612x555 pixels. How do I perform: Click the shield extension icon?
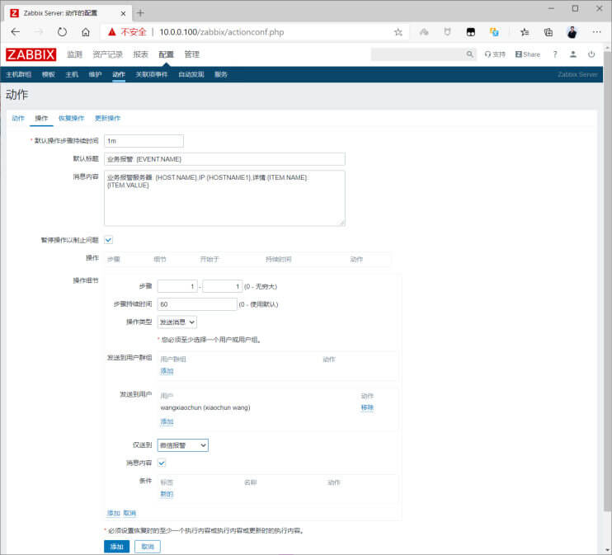coord(447,32)
